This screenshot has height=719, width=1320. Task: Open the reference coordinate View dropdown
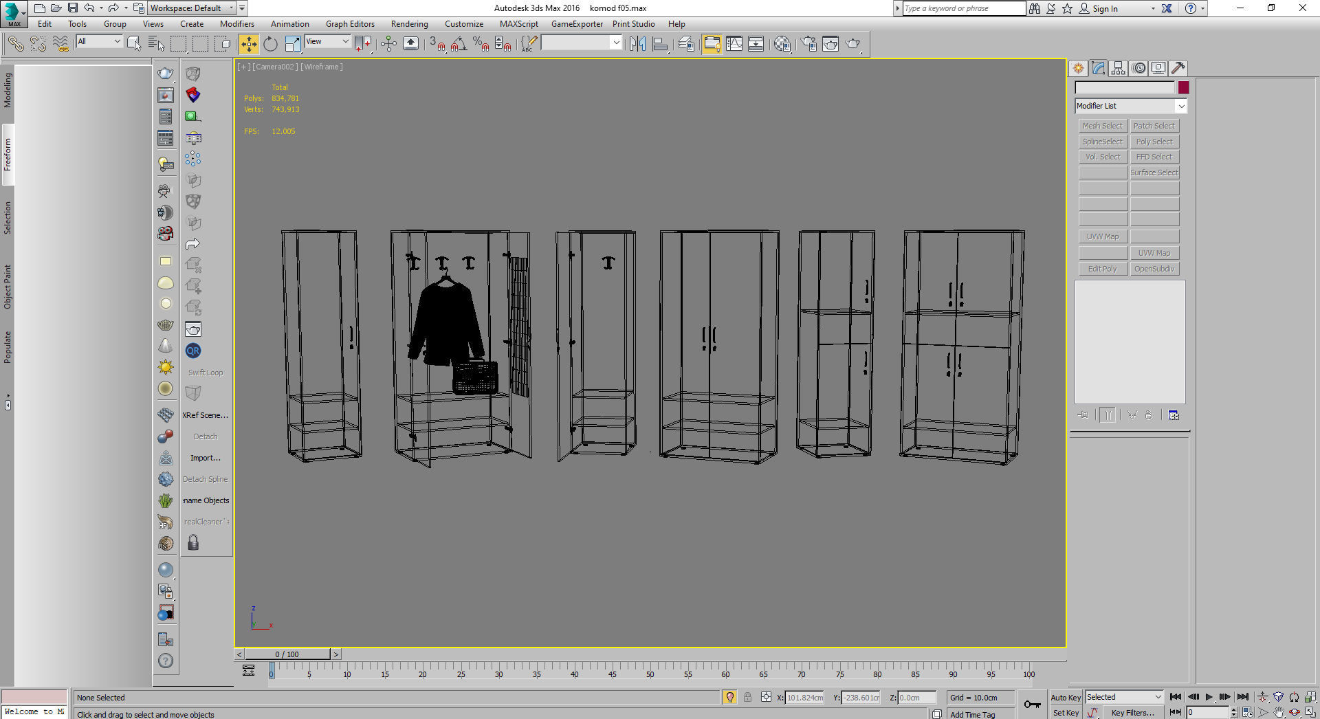point(327,42)
